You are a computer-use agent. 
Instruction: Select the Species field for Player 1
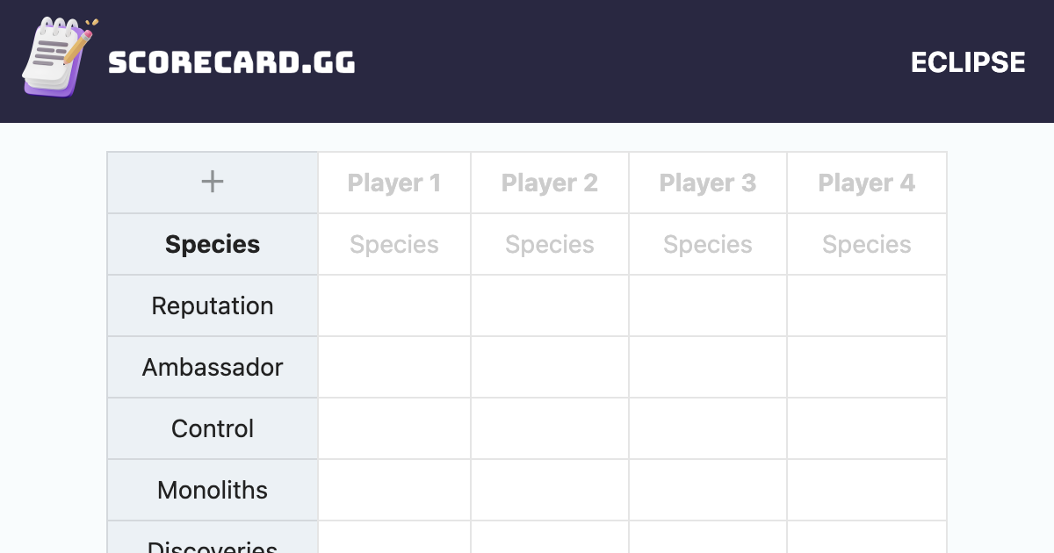[394, 245]
